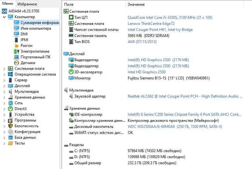Open the Intel Cougar Point H61 chipset link
The image size is (252, 169).
[x=160, y=30]
